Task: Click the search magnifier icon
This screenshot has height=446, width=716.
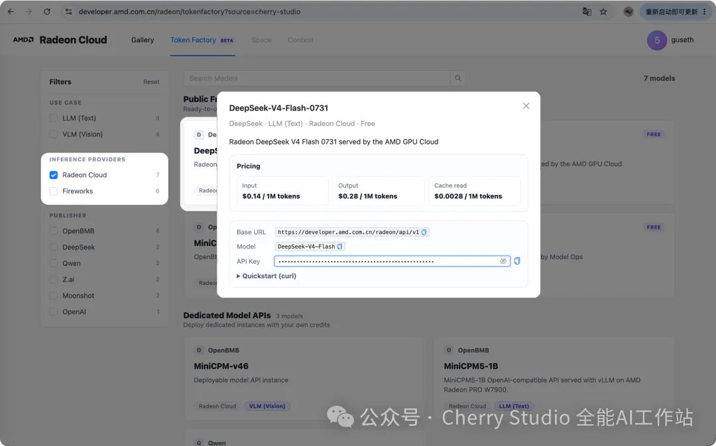Action: [x=458, y=78]
